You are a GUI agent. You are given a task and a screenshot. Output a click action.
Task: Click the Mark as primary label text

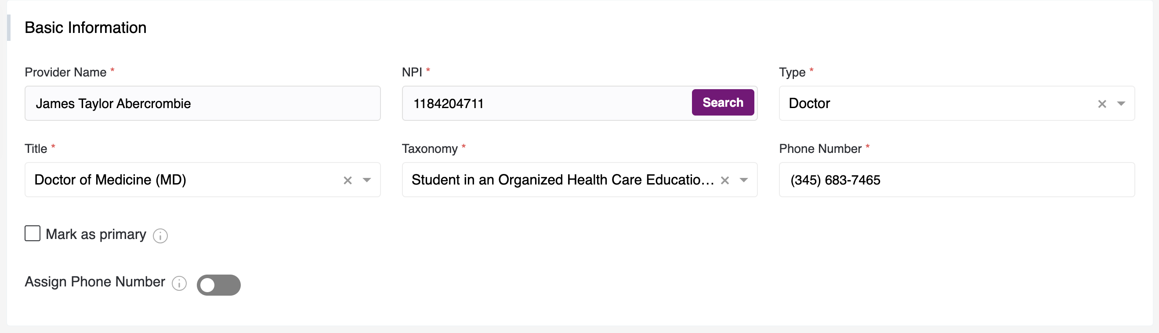pyautogui.click(x=96, y=235)
